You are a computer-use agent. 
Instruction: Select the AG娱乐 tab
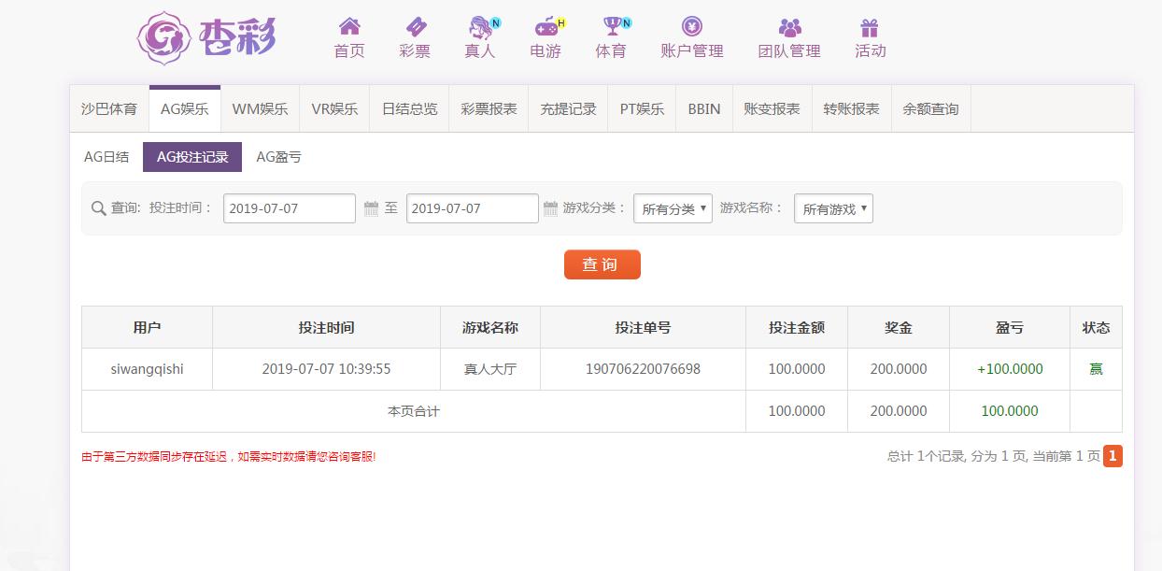click(x=184, y=108)
